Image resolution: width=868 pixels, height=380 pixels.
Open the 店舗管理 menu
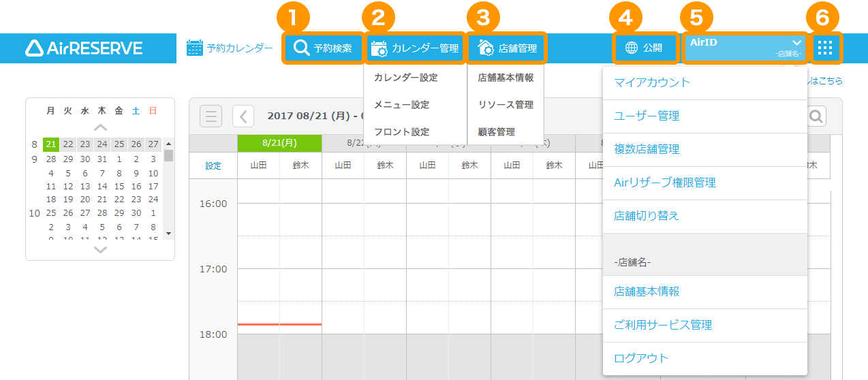[x=507, y=48]
